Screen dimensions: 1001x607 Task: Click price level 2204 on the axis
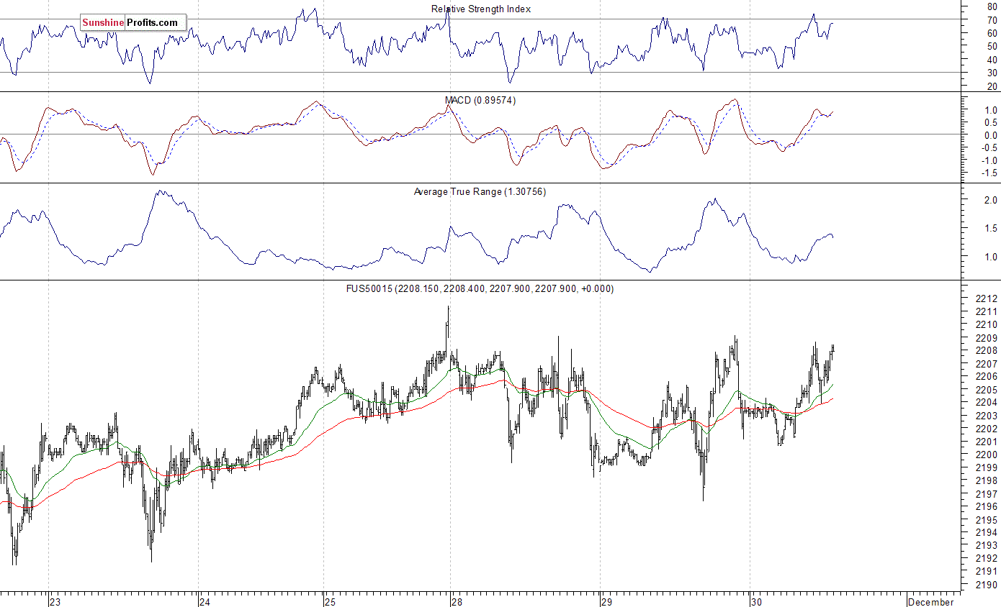tap(987, 403)
